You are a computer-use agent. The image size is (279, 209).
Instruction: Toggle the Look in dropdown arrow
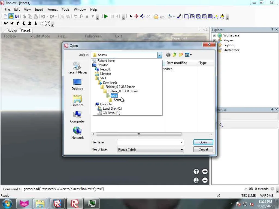[x=160, y=55]
